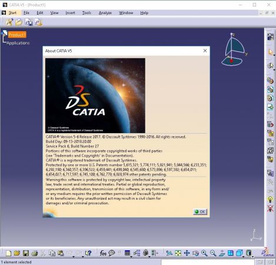
Task: Click the lettered-box Generate Numbering icon
Action: pyautogui.click(x=270, y=151)
